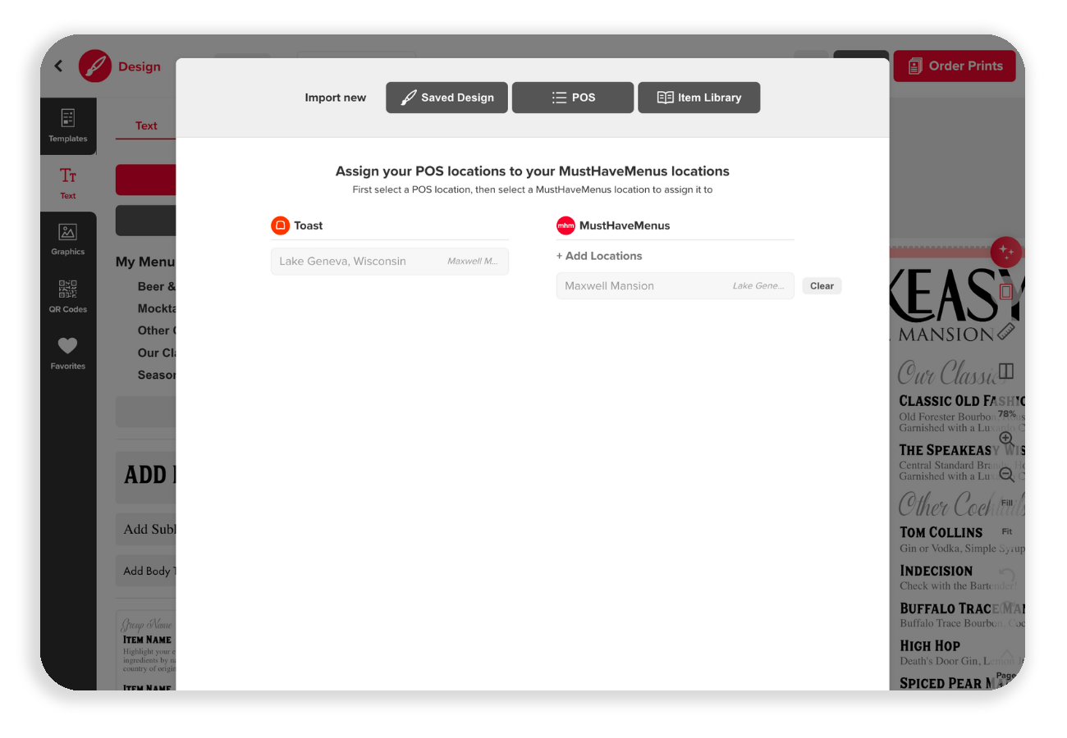Click the Fit zoom option
1067x738 pixels.
tap(1007, 531)
